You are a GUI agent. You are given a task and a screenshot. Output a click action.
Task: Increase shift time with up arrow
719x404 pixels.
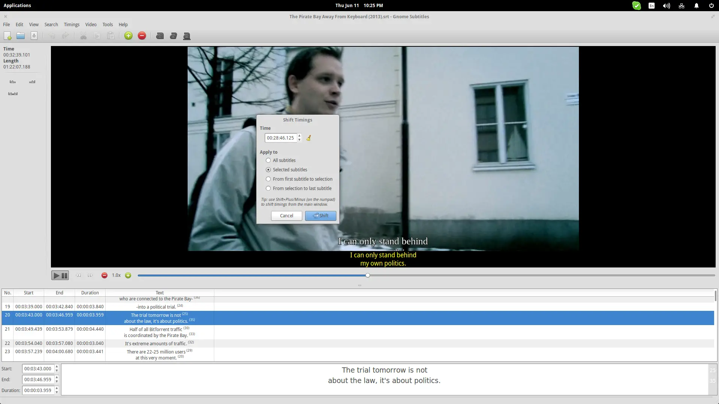pos(299,136)
